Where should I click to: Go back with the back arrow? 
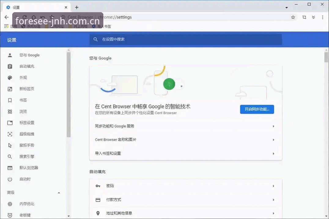pyautogui.click(x=7, y=17)
